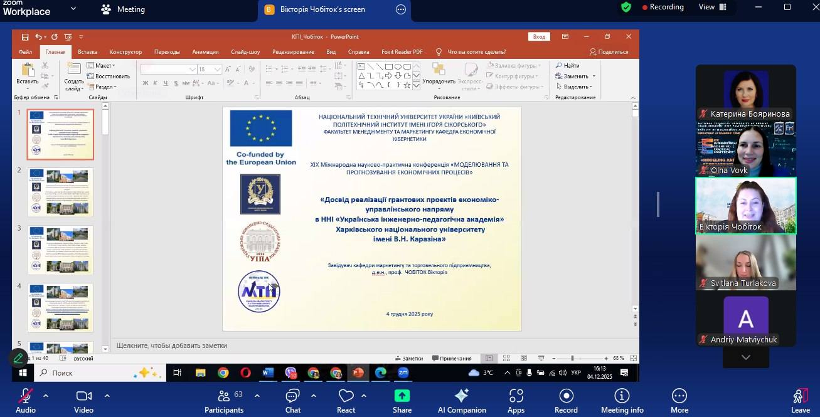This screenshot has height=417, width=820.
Task: Open the Participants panel
Action: pos(223,397)
